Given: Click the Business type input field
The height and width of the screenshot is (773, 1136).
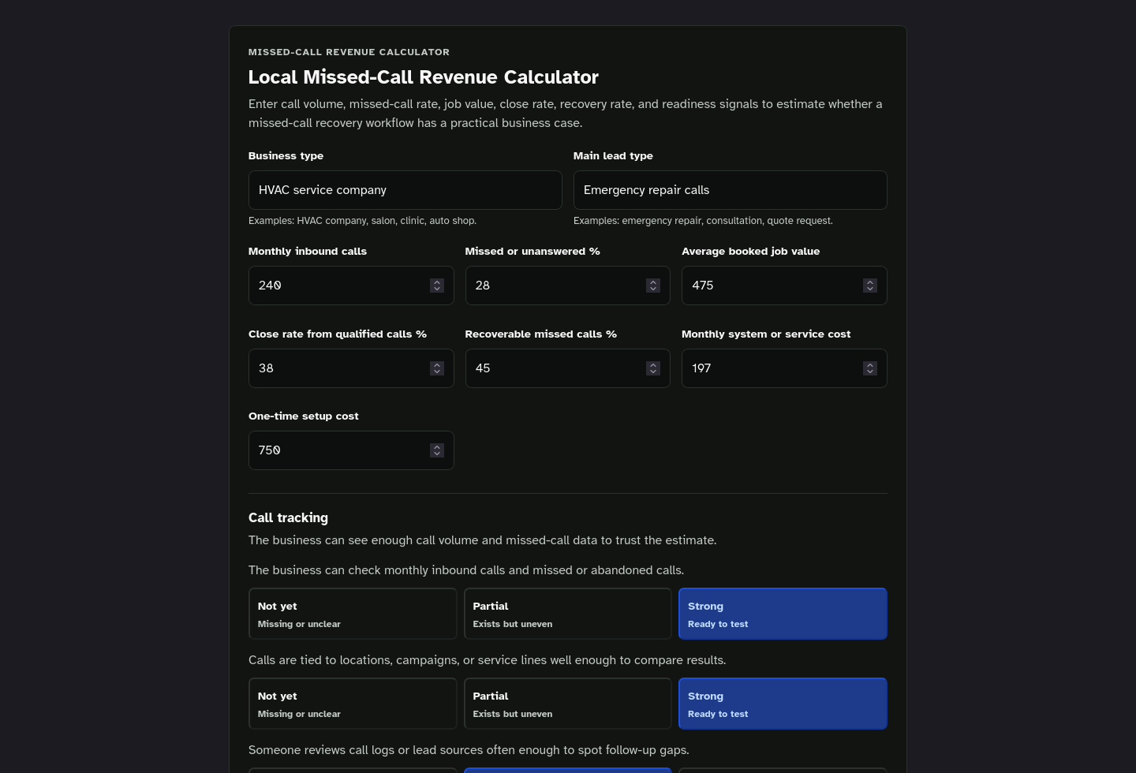Looking at the screenshot, I should 405,190.
